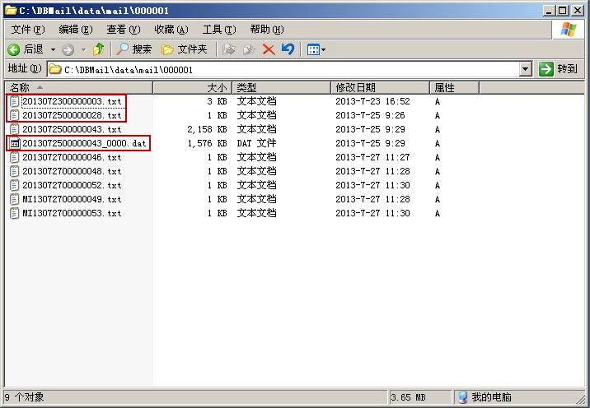Select file name 2013072700000052.txt

tap(72, 185)
